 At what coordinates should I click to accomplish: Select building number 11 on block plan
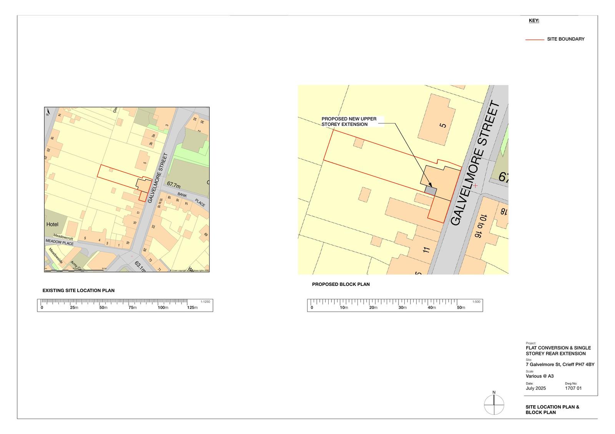[x=426, y=250]
